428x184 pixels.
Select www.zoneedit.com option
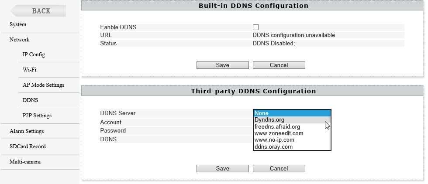(x=292, y=133)
